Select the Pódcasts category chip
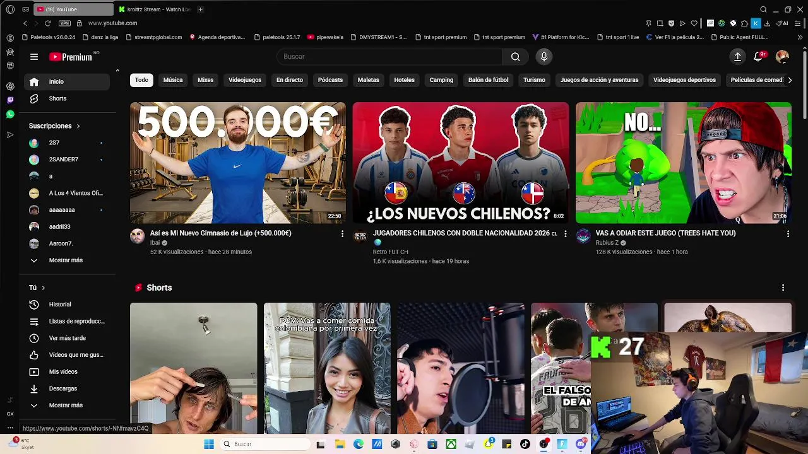Screen dimensions: 808x454 [x=330, y=80]
